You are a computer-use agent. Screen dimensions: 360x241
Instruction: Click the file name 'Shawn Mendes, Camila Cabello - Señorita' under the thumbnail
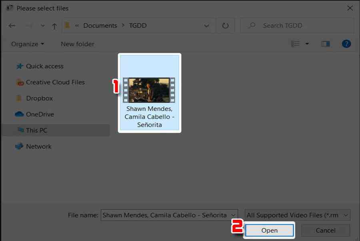[x=150, y=117]
